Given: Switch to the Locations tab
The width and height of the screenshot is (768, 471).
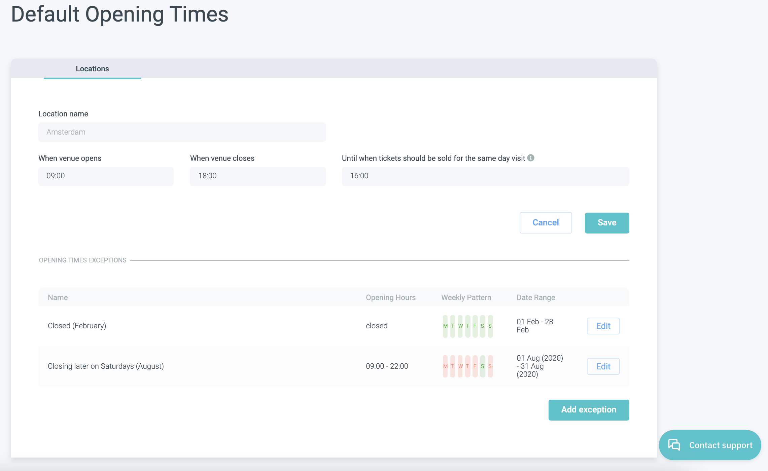Looking at the screenshot, I should click(x=92, y=69).
